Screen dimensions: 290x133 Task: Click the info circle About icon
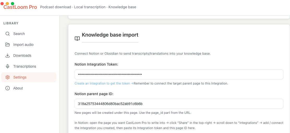[x=8, y=88]
